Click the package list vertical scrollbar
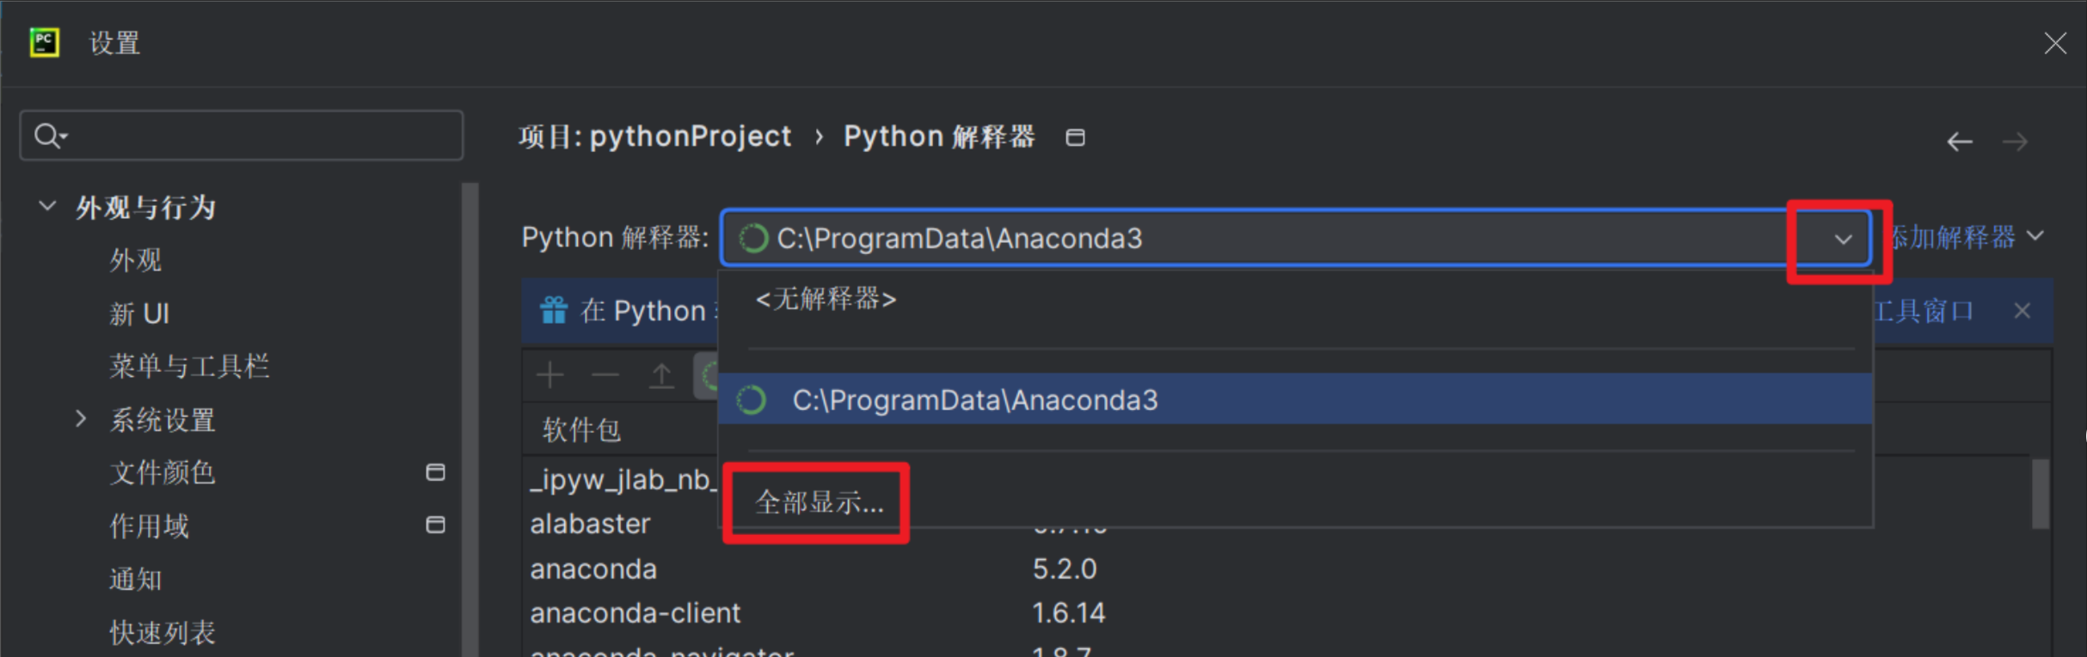 (x=2040, y=494)
